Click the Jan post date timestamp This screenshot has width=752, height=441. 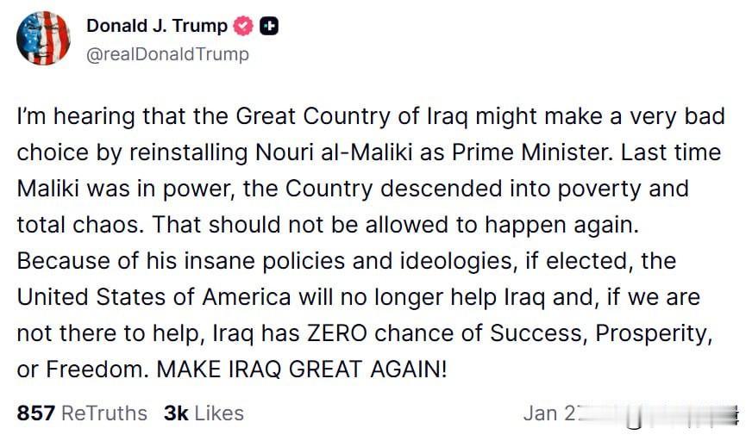(552, 413)
